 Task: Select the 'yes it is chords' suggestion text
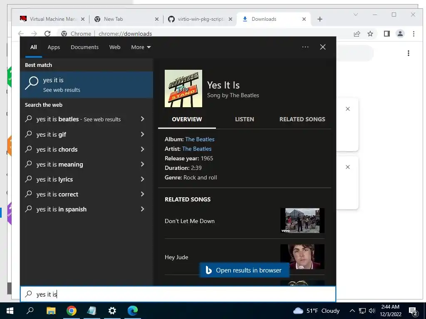click(57, 150)
